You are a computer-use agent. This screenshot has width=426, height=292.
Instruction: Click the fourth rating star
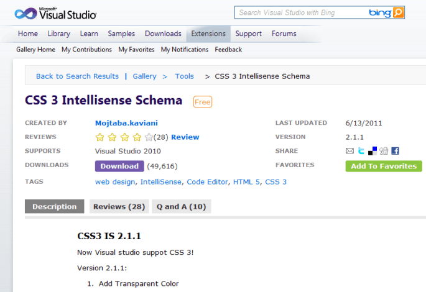pos(137,137)
